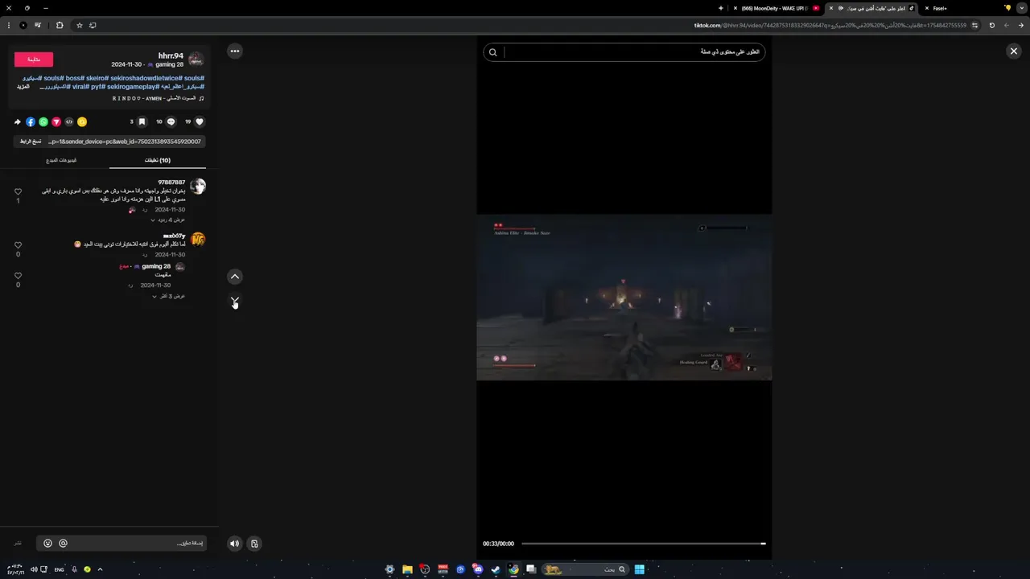Viewport: 1030px width, 579px height.
Task: Open the hhrr.94 profile avatar
Action: point(196,60)
